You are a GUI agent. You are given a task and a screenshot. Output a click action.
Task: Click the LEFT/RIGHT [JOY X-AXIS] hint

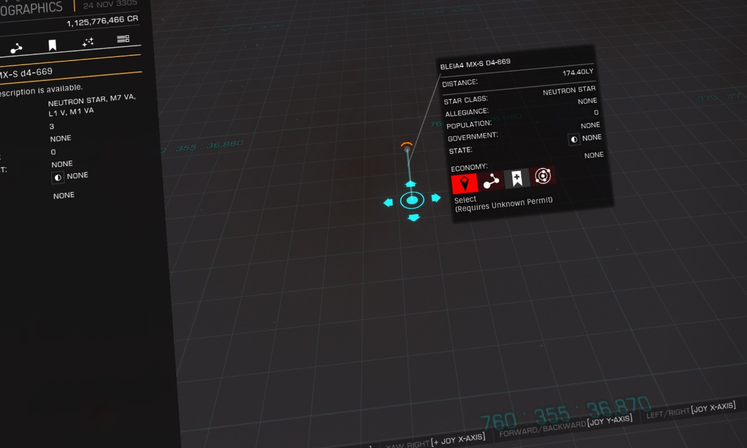point(691,410)
